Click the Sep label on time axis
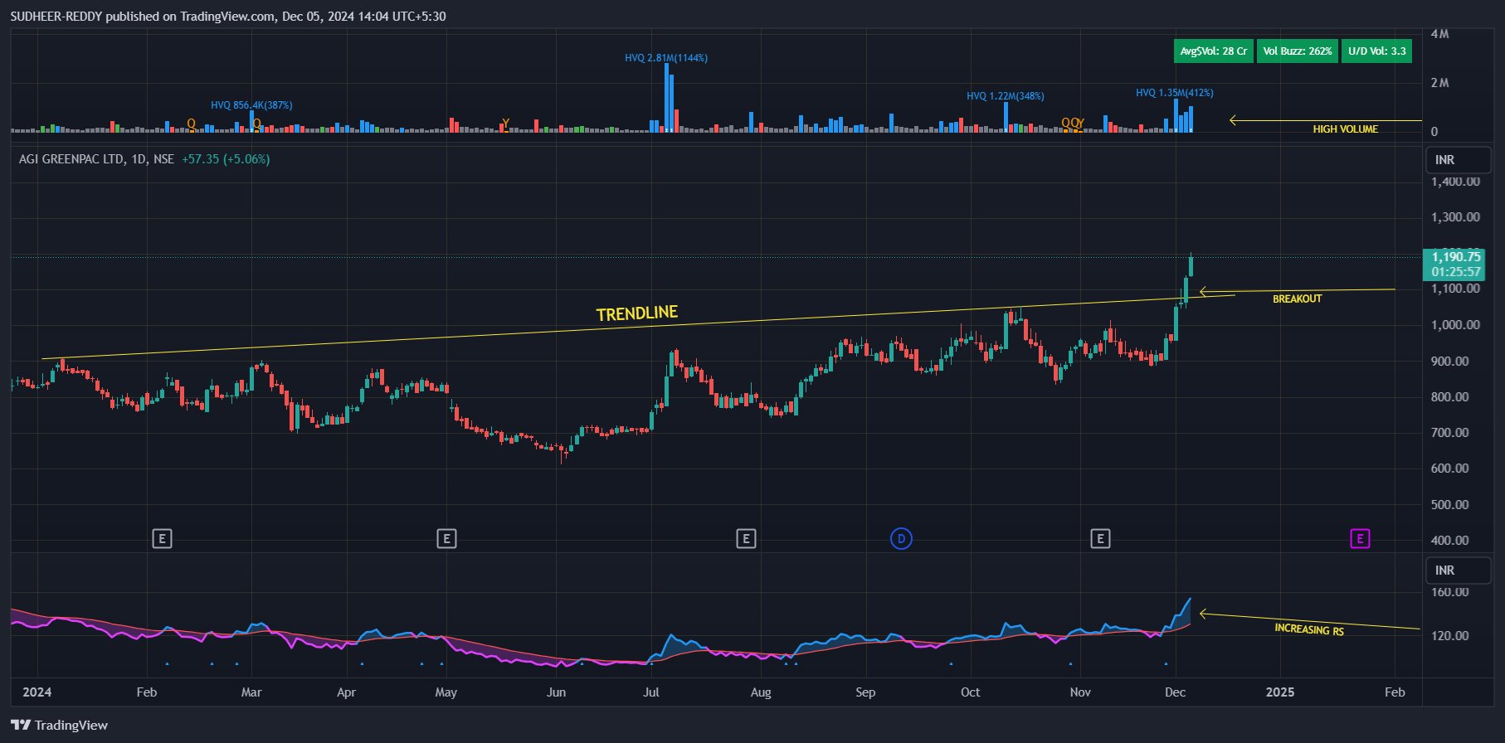Image resolution: width=1505 pixels, height=743 pixels. pos(865,692)
